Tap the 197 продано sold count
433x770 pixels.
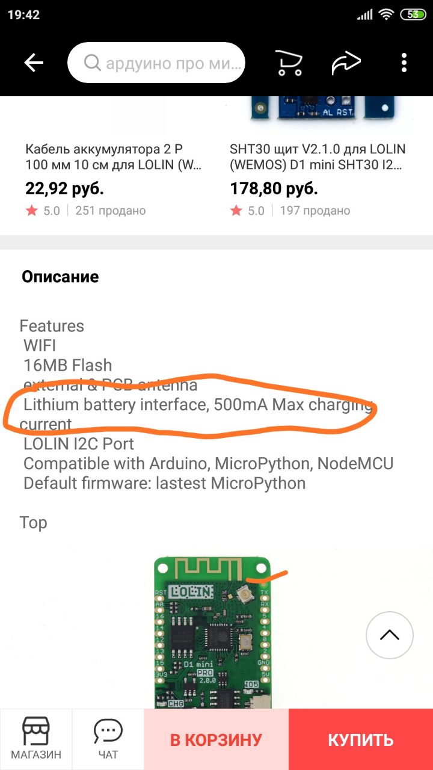coord(315,211)
